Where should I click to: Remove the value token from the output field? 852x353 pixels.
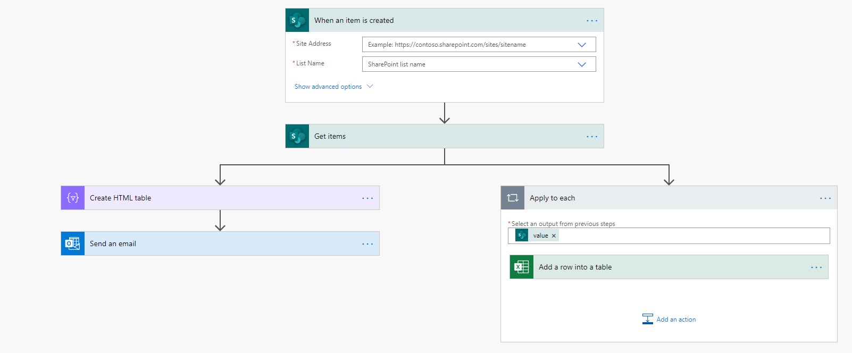point(554,236)
